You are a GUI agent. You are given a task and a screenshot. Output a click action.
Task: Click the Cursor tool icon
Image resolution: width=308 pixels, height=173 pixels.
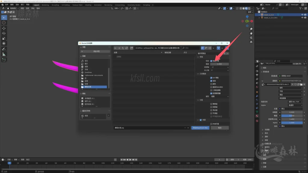tap(4, 23)
